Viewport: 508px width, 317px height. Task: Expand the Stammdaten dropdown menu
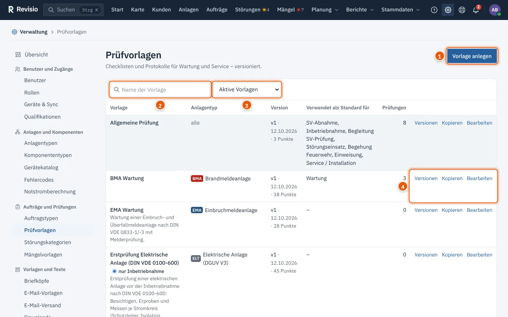[x=400, y=10]
